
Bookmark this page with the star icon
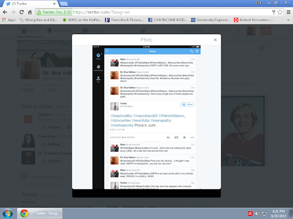(280, 12)
